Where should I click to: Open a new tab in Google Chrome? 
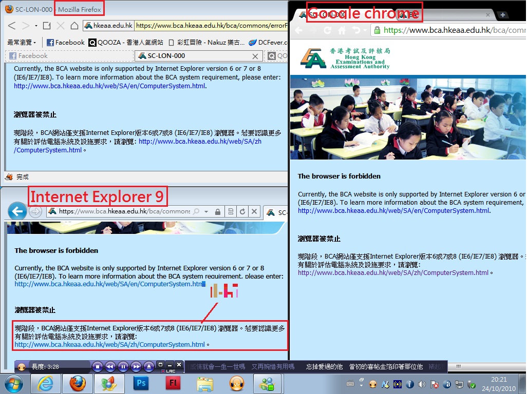(x=502, y=15)
